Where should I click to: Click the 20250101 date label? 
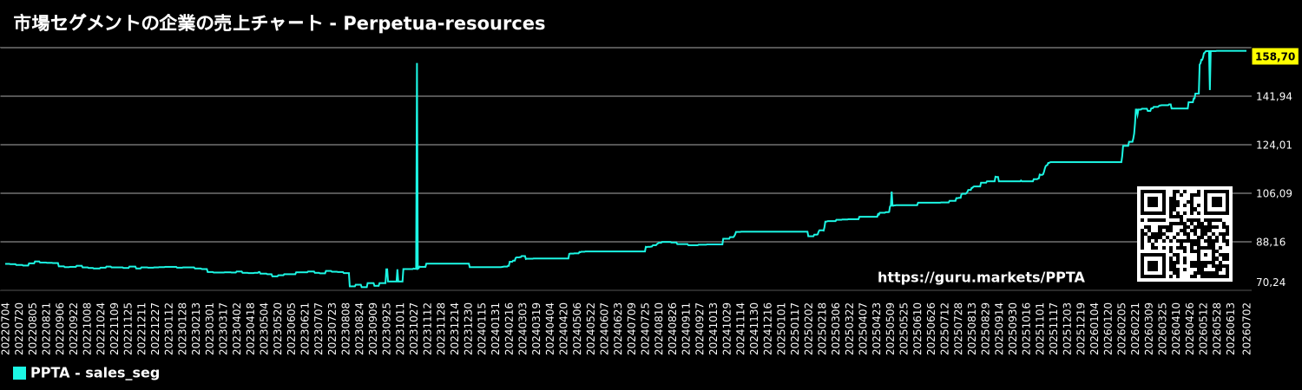(781, 328)
